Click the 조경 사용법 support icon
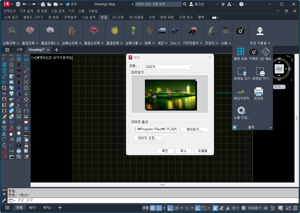 260,31
